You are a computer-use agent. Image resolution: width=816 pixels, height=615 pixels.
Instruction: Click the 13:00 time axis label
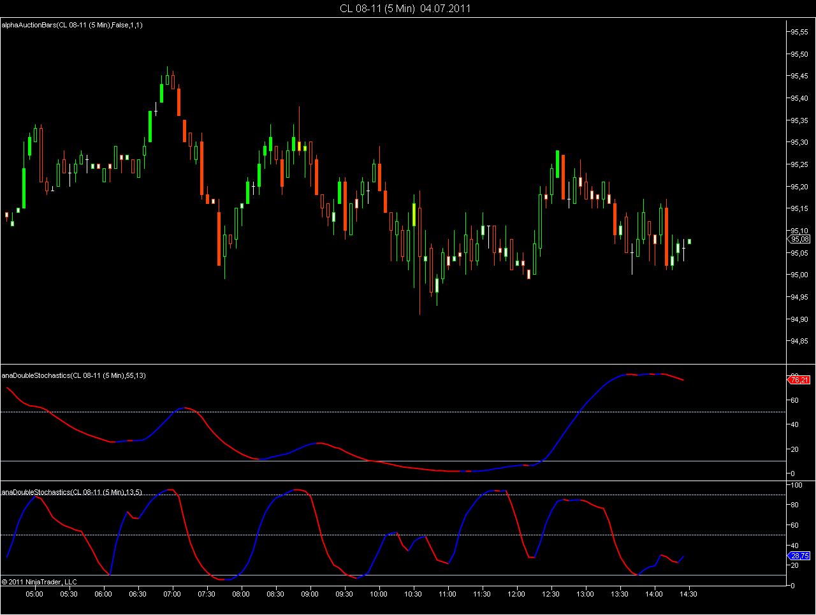585,594
